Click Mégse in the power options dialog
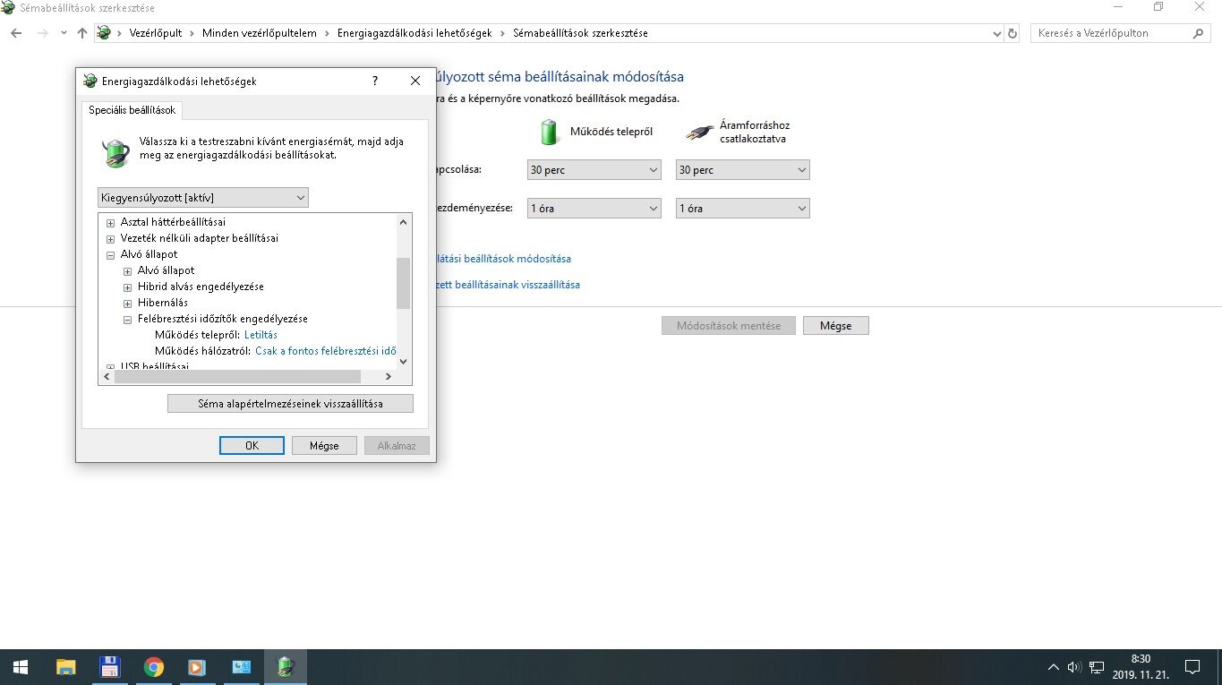 (x=324, y=445)
